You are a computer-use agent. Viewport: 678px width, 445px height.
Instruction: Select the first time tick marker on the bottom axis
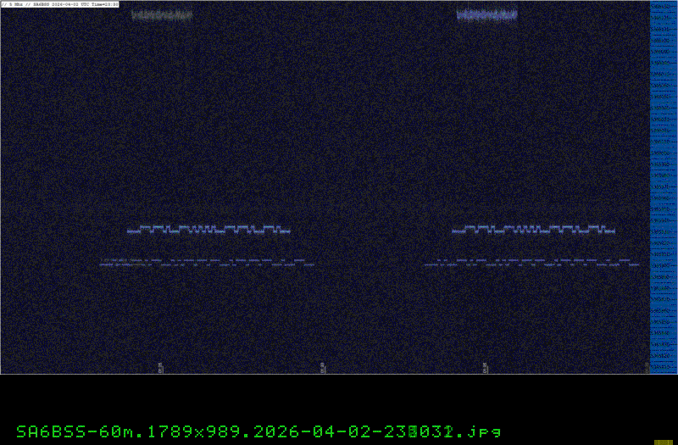point(160,367)
